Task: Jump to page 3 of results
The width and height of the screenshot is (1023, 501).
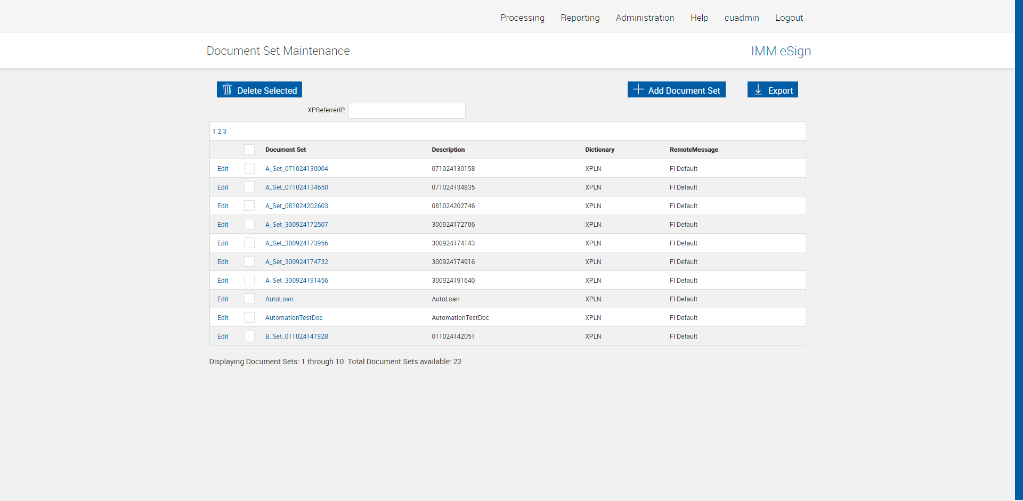Action: [225, 132]
